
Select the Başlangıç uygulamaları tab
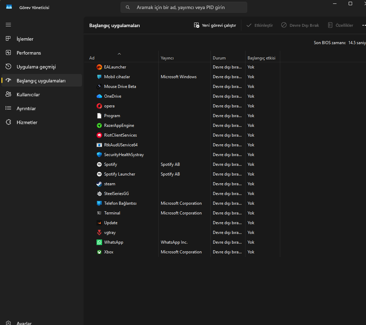coord(42,81)
